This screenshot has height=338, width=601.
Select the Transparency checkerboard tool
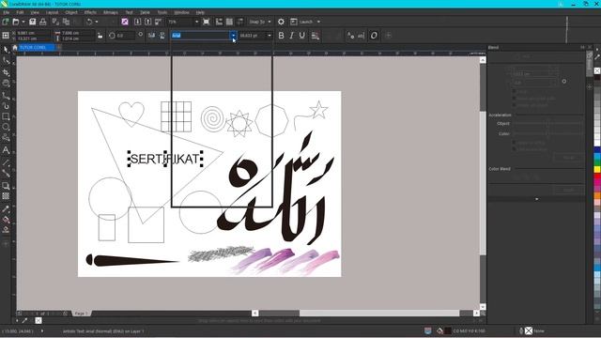(6, 196)
